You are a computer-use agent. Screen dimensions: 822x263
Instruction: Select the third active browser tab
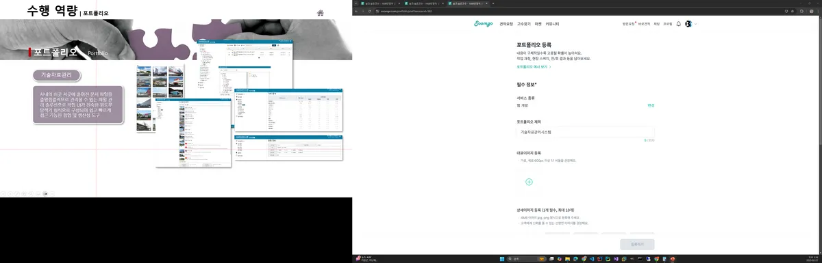click(468, 3)
